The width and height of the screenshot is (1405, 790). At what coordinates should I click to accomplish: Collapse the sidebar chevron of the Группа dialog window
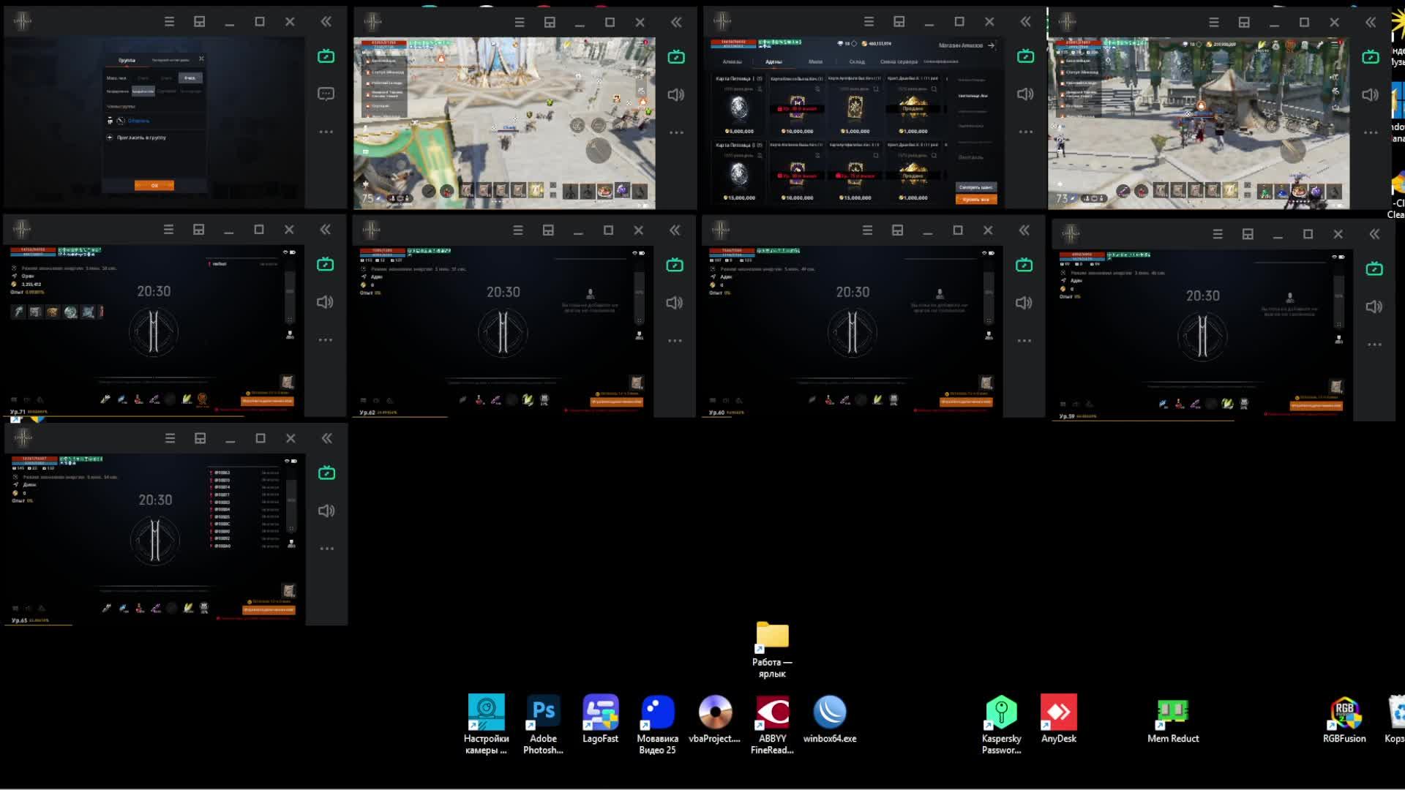pyautogui.click(x=326, y=22)
